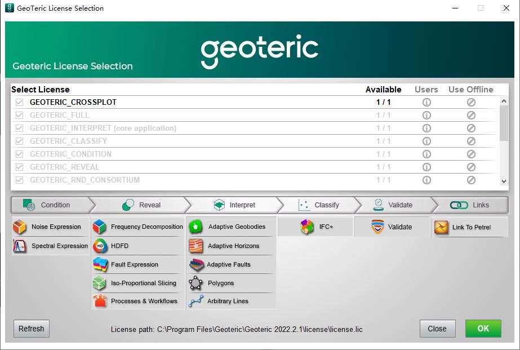
Task: Click the Fault Expression icon
Action: (100, 264)
